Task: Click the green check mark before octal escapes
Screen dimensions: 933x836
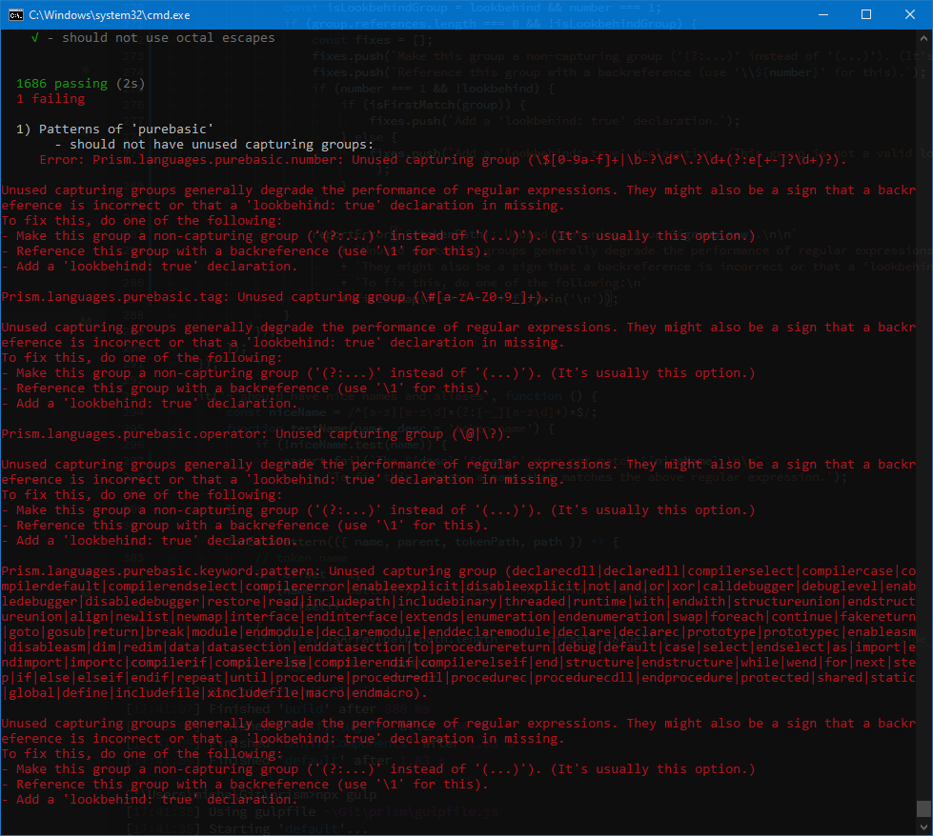Action: click(35, 37)
